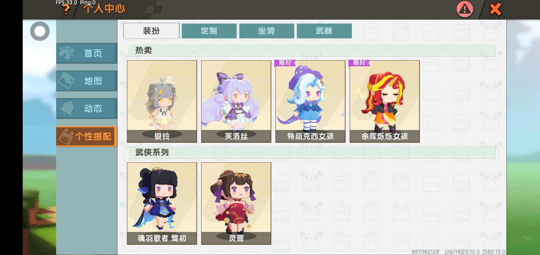Select the 芙洛丝 purple-haired skin

[x=236, y=101]
